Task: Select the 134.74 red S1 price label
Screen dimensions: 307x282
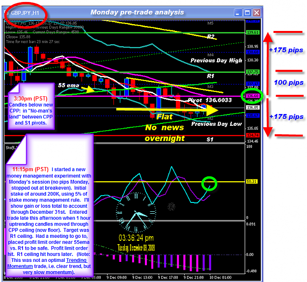Action: click(x=253, y=135)
